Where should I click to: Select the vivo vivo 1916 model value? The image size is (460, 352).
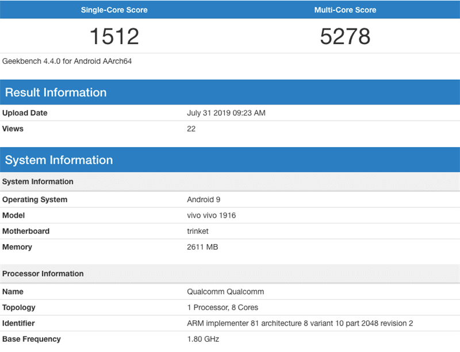(211, 215)
